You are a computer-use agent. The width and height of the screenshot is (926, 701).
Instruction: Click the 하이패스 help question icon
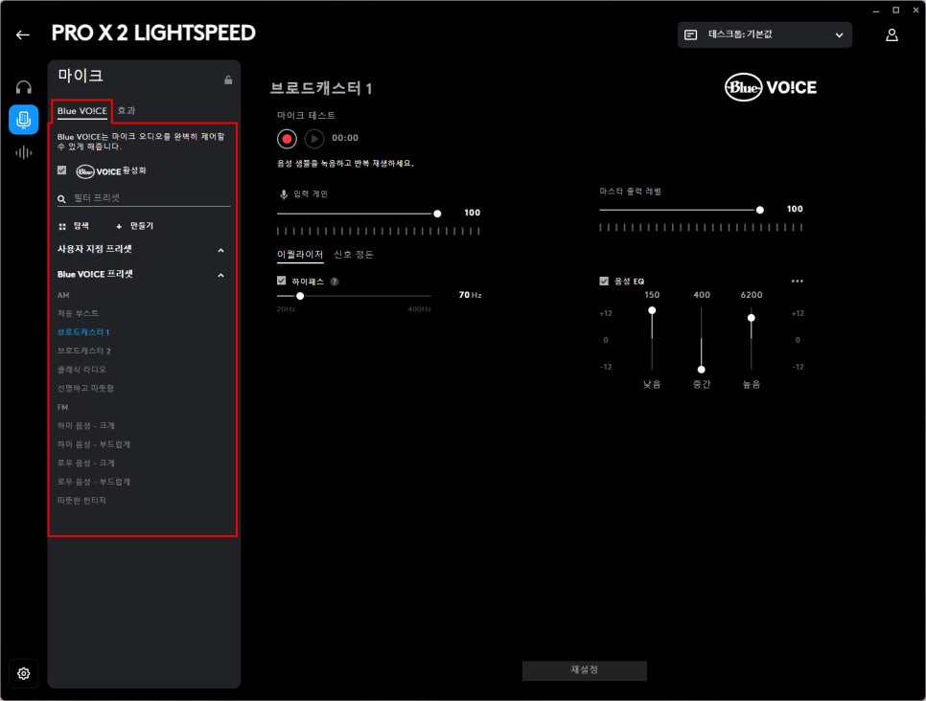pos(335,282)
